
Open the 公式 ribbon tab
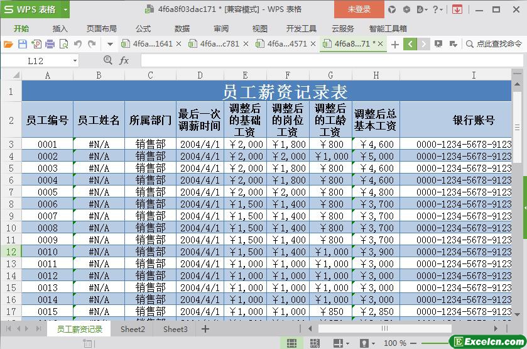143,28
